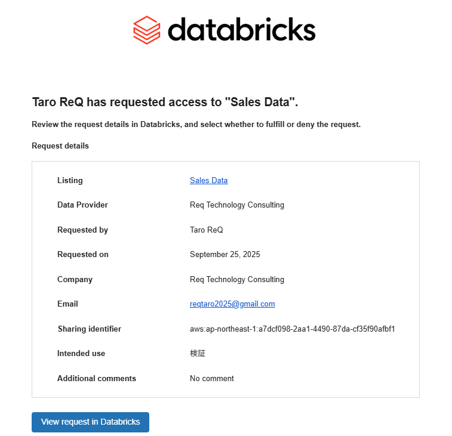Click the Additional comments label
452x436 pixels.
(x=96, y=378)
